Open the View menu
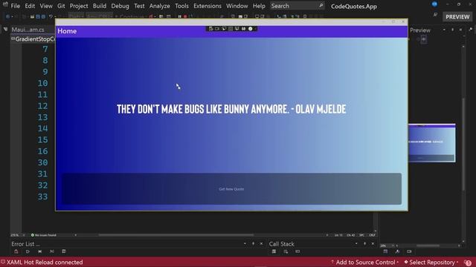The image size is (476, 267). (46, 6)
